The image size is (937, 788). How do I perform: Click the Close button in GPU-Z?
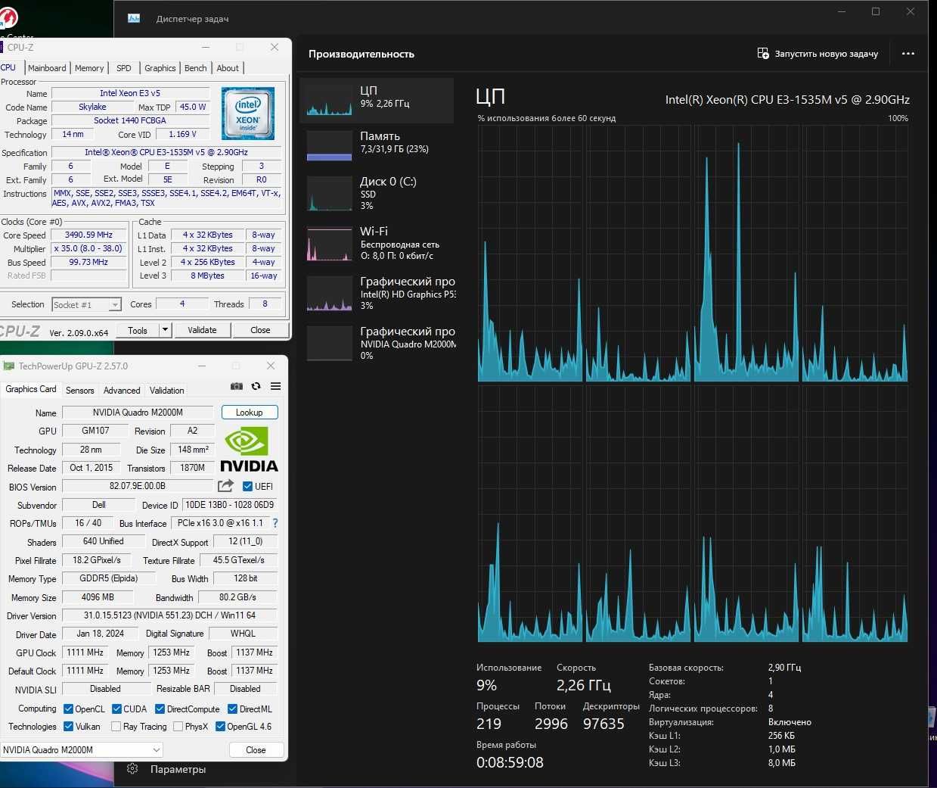[x=256, y=750]
